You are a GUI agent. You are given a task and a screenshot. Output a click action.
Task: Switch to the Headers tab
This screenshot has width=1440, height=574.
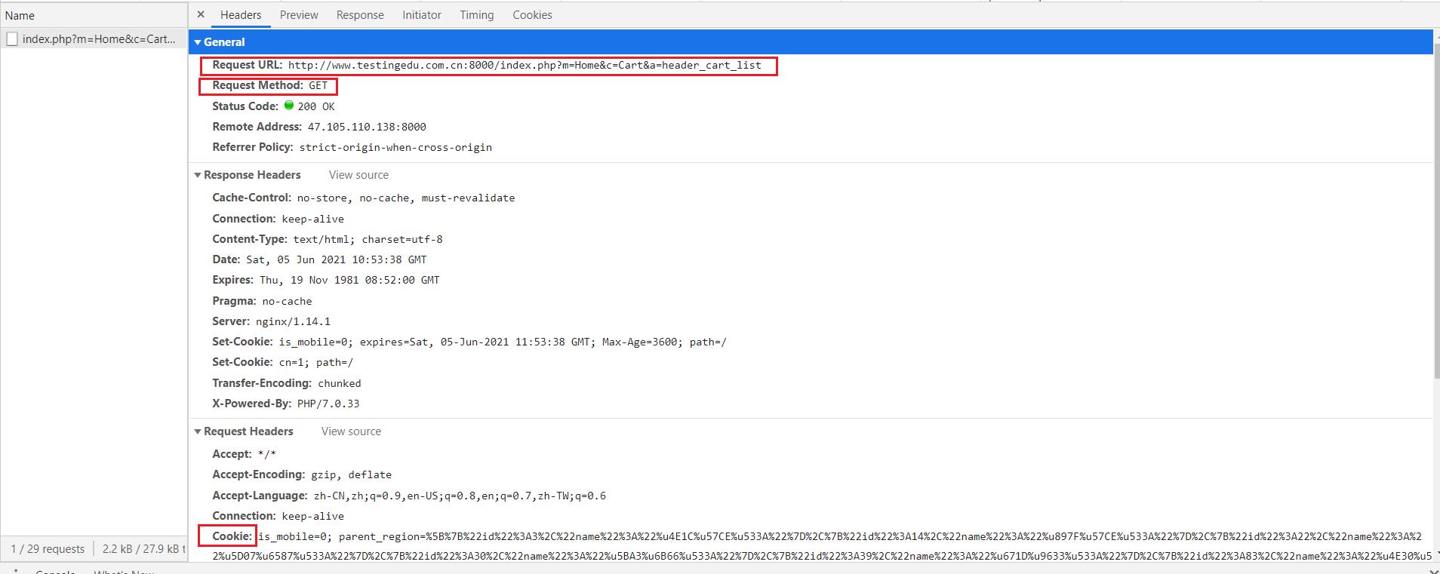(241, 15)
